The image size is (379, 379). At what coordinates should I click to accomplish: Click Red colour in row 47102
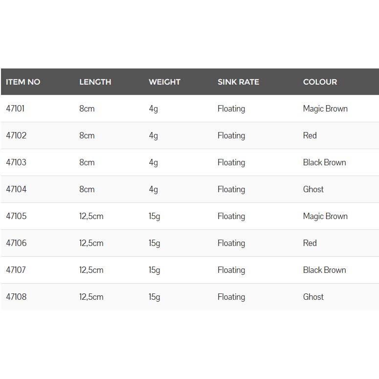[310, 135]
